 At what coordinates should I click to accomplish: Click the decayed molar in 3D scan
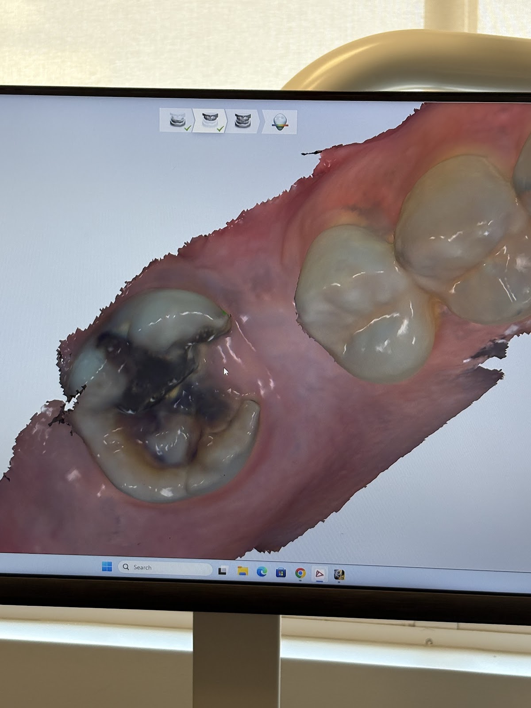tap(164, 396)
